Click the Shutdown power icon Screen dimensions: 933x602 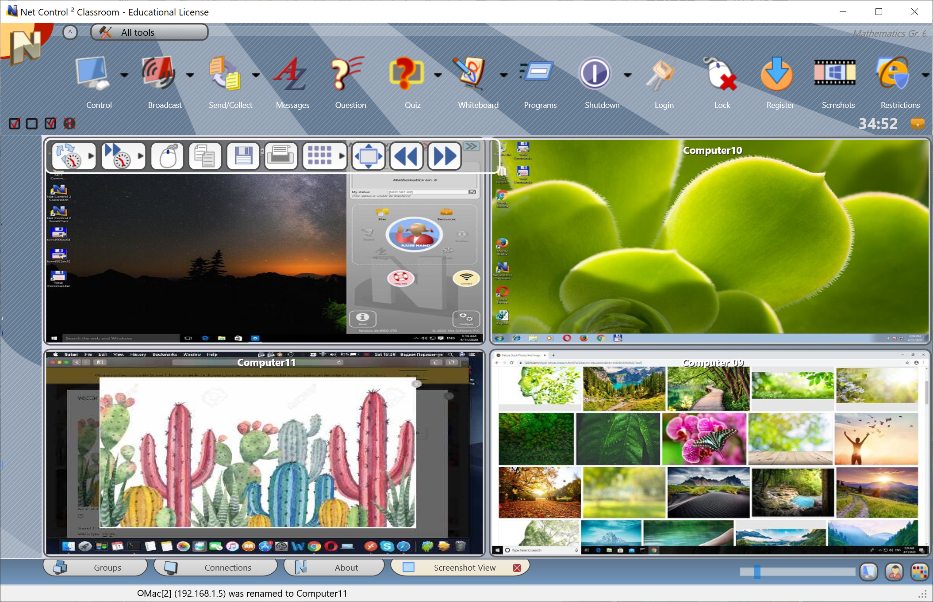(595, 73)
